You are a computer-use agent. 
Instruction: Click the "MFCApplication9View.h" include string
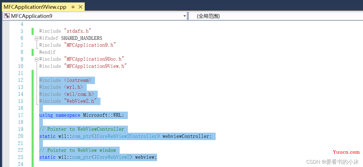tap(95, 66)
